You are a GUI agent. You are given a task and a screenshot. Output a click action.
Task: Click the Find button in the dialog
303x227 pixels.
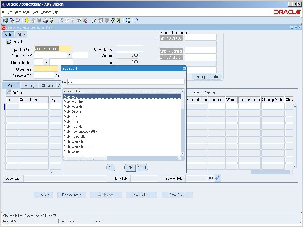[111, 168]
